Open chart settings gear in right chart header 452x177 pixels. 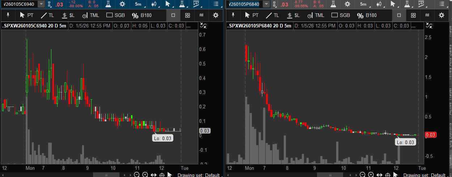[x=347, y=4]
